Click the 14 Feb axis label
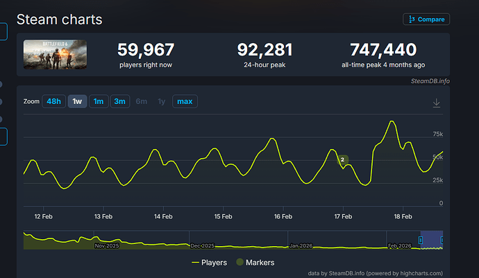Screen dimensions: 479x278 [163, 217]
